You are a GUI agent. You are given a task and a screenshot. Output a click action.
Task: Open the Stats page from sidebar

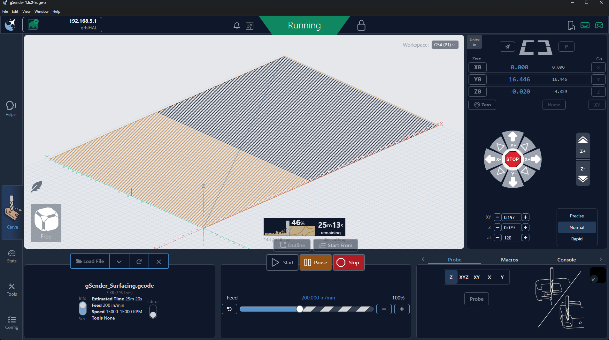[12, 256]
